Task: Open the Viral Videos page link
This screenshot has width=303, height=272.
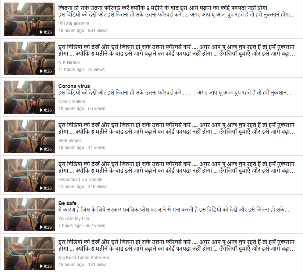Action: click(x=70, y=141)
